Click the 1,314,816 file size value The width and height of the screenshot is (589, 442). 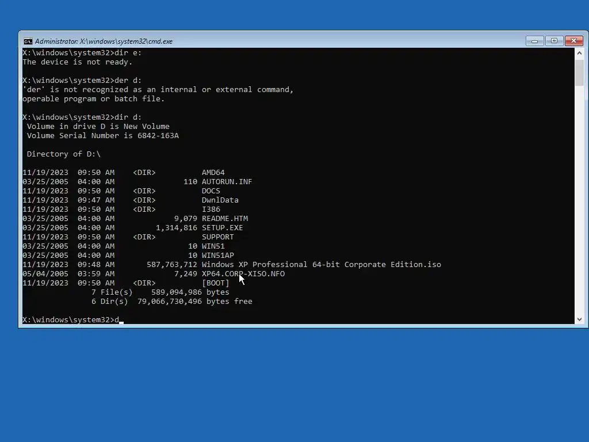[177, 228]
